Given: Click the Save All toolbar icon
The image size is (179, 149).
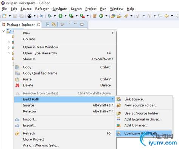Looking at the screenshot, I should (x=22, y=16).
